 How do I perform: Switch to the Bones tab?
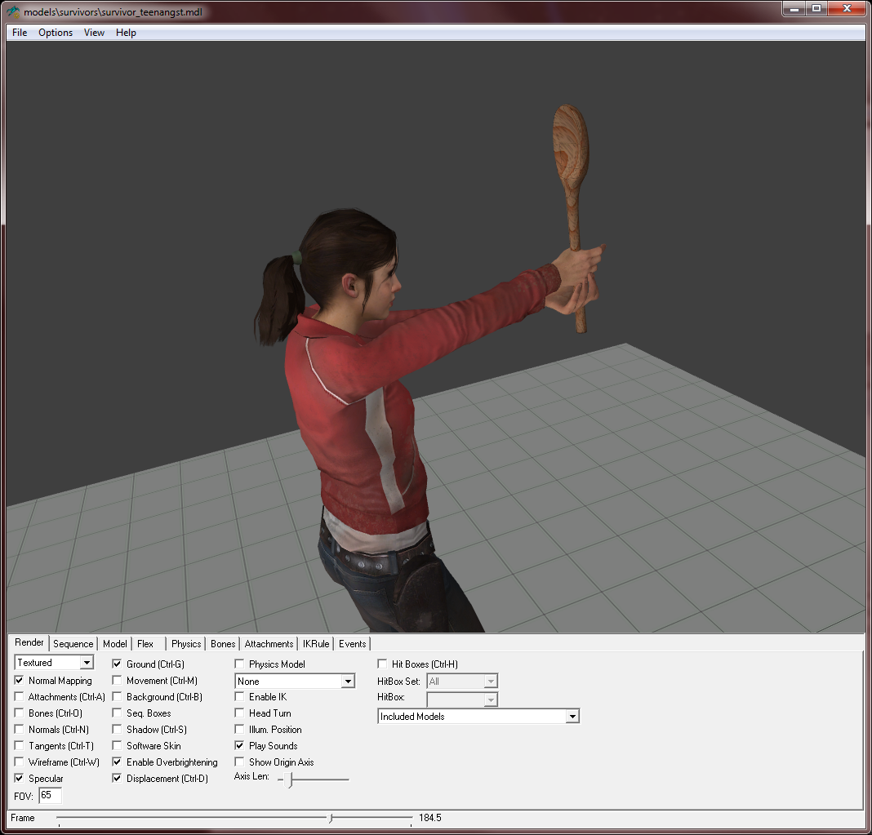click(222, 644)
